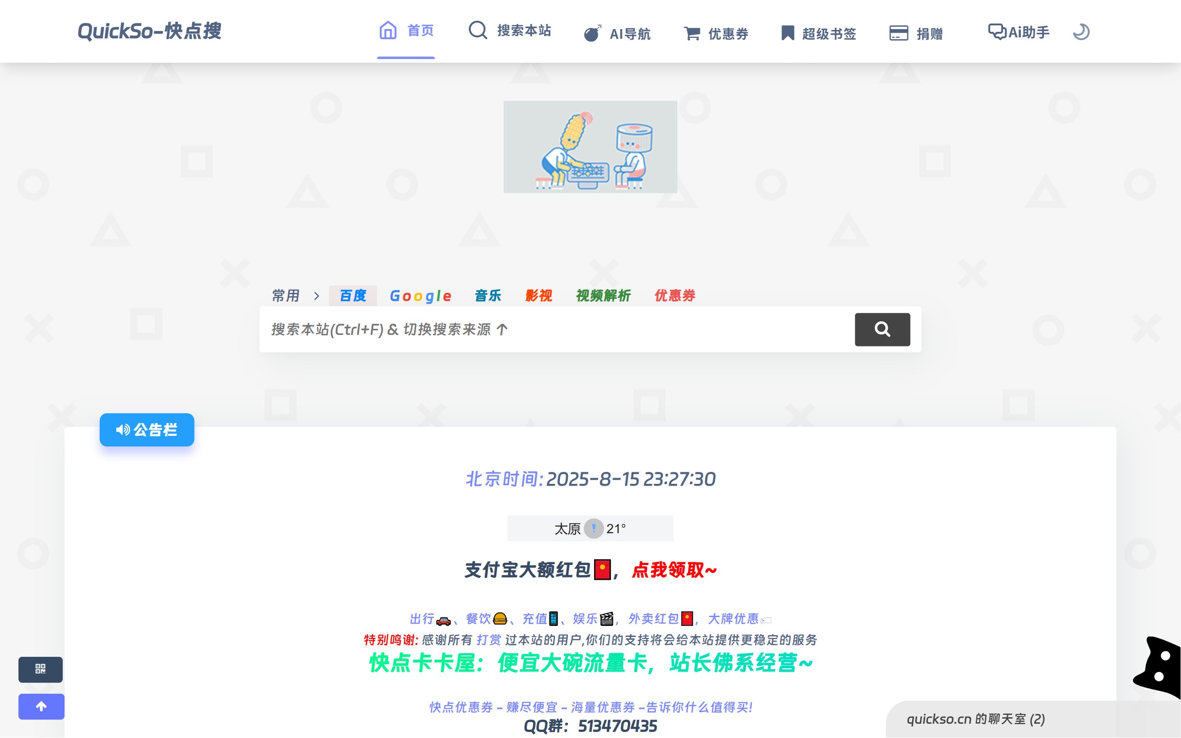Select the 百度 search source tab
Screen dimensions: 1181x738
pyautogui.click(x=353, y=296)
